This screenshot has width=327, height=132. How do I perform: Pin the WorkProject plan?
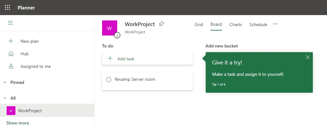[161, 24]
